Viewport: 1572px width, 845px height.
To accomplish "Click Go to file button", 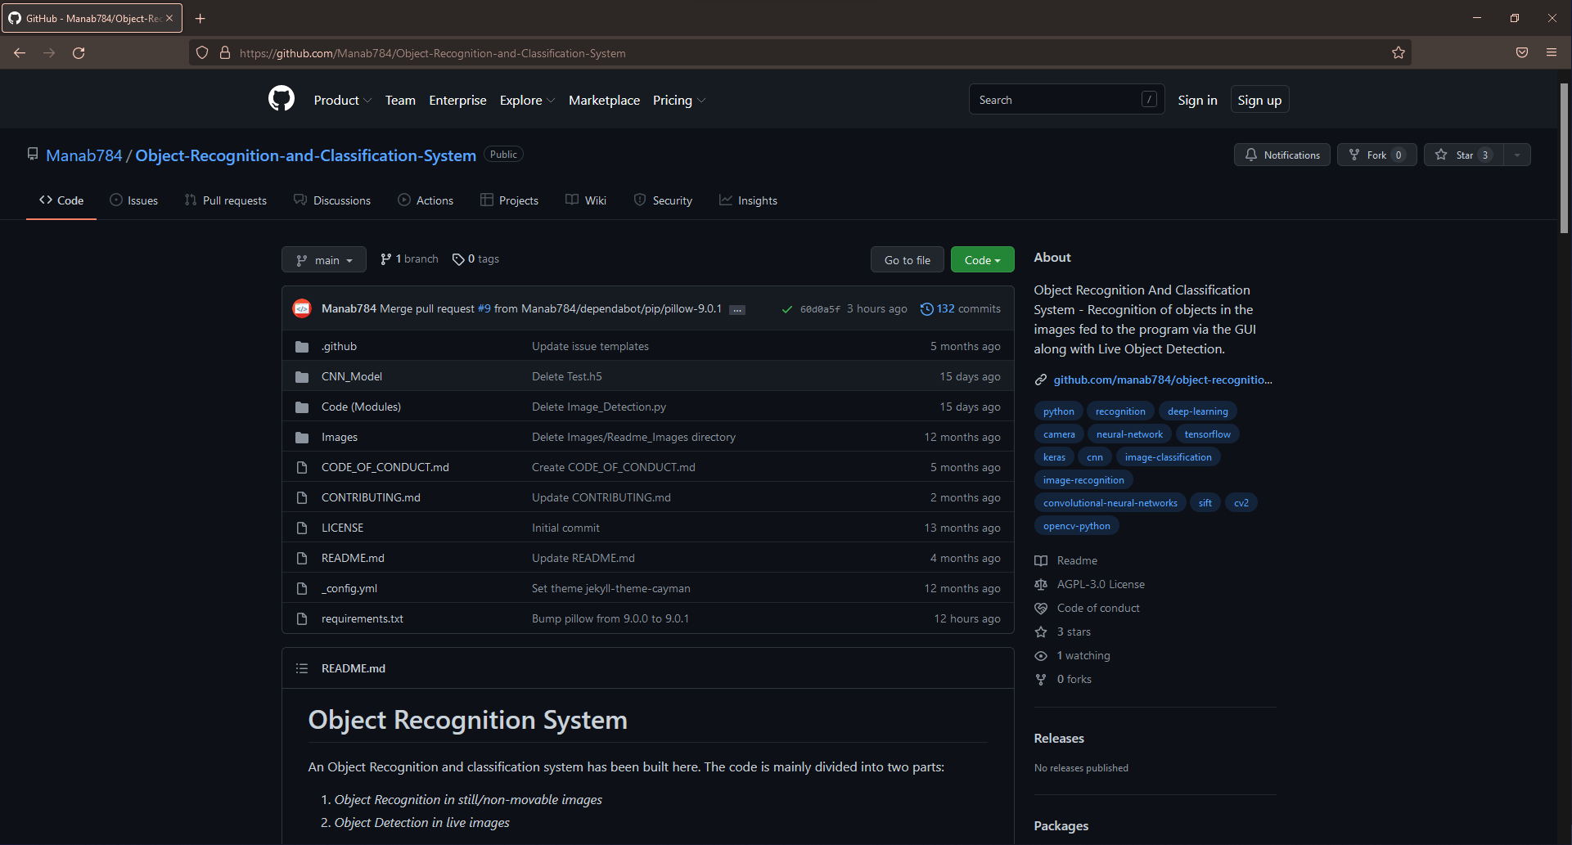I will point(907,260).
